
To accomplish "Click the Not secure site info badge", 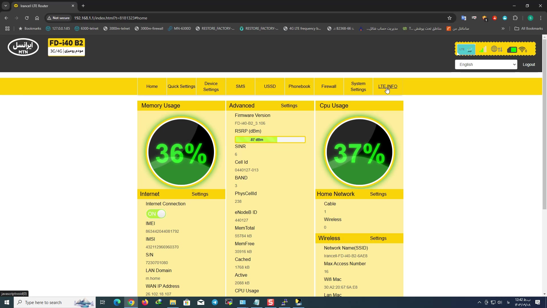I will (x=58, y=18).
